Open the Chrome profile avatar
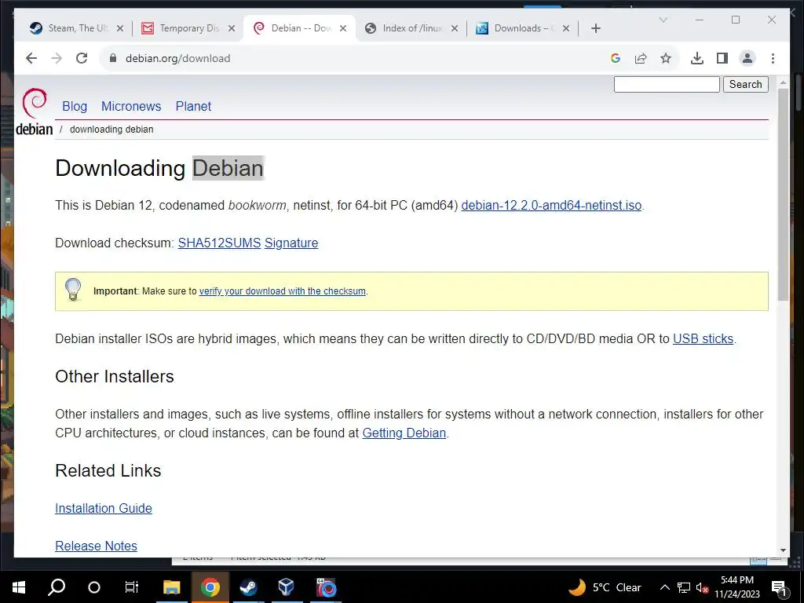The image size is (804, 603). click(747, 58)
